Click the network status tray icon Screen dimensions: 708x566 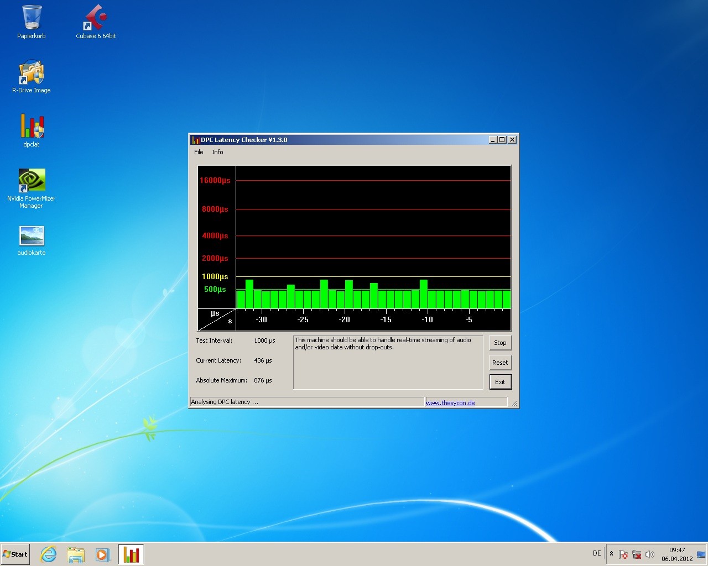(x=637, y=554)
